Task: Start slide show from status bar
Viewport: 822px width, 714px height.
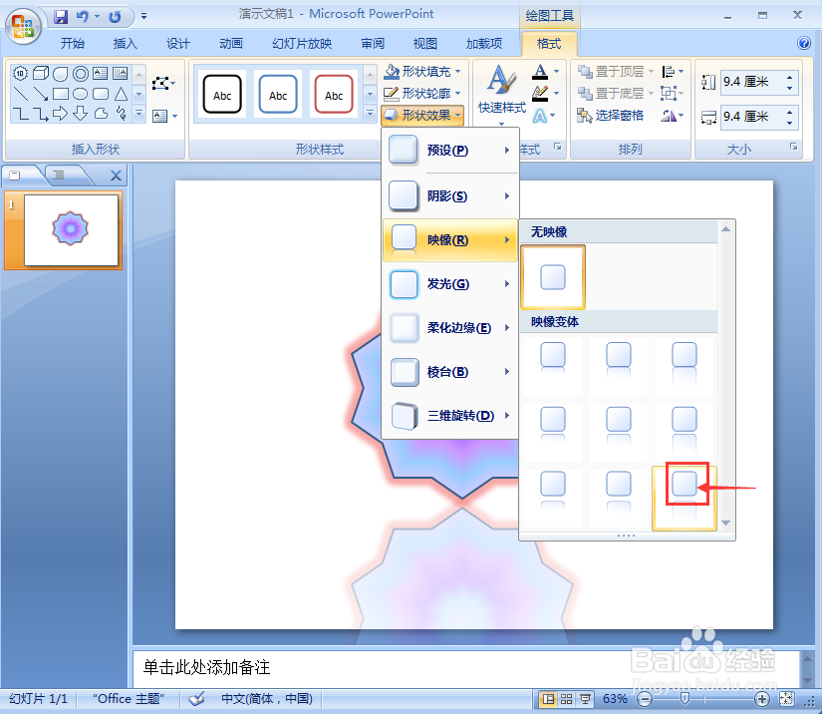Action: pyautogui.click(x=585, y=699)
